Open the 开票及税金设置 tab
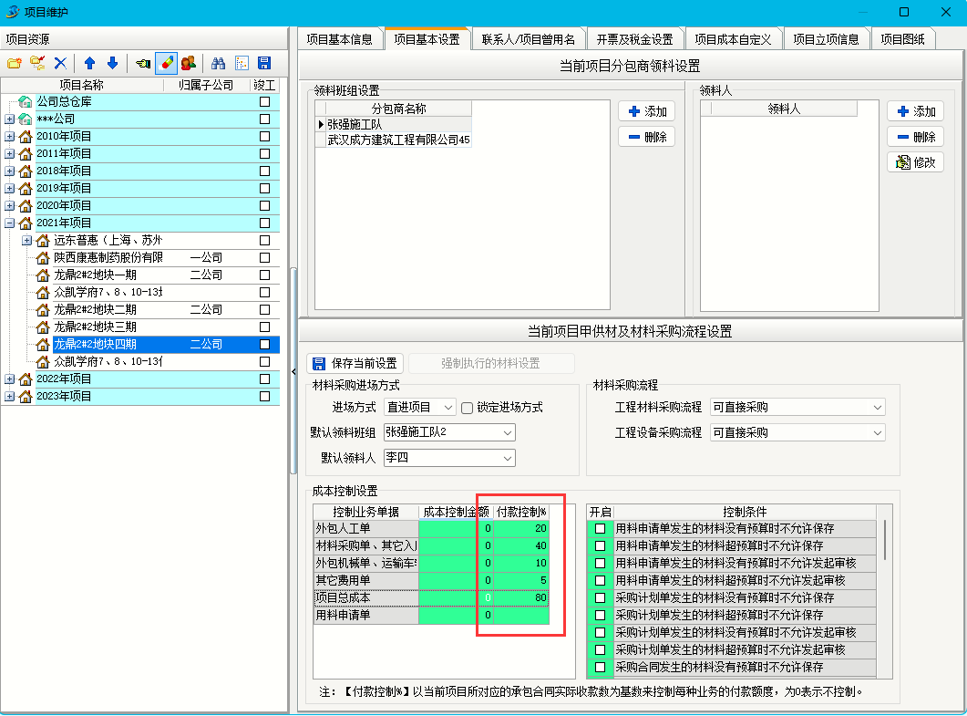 pos(634,39)
